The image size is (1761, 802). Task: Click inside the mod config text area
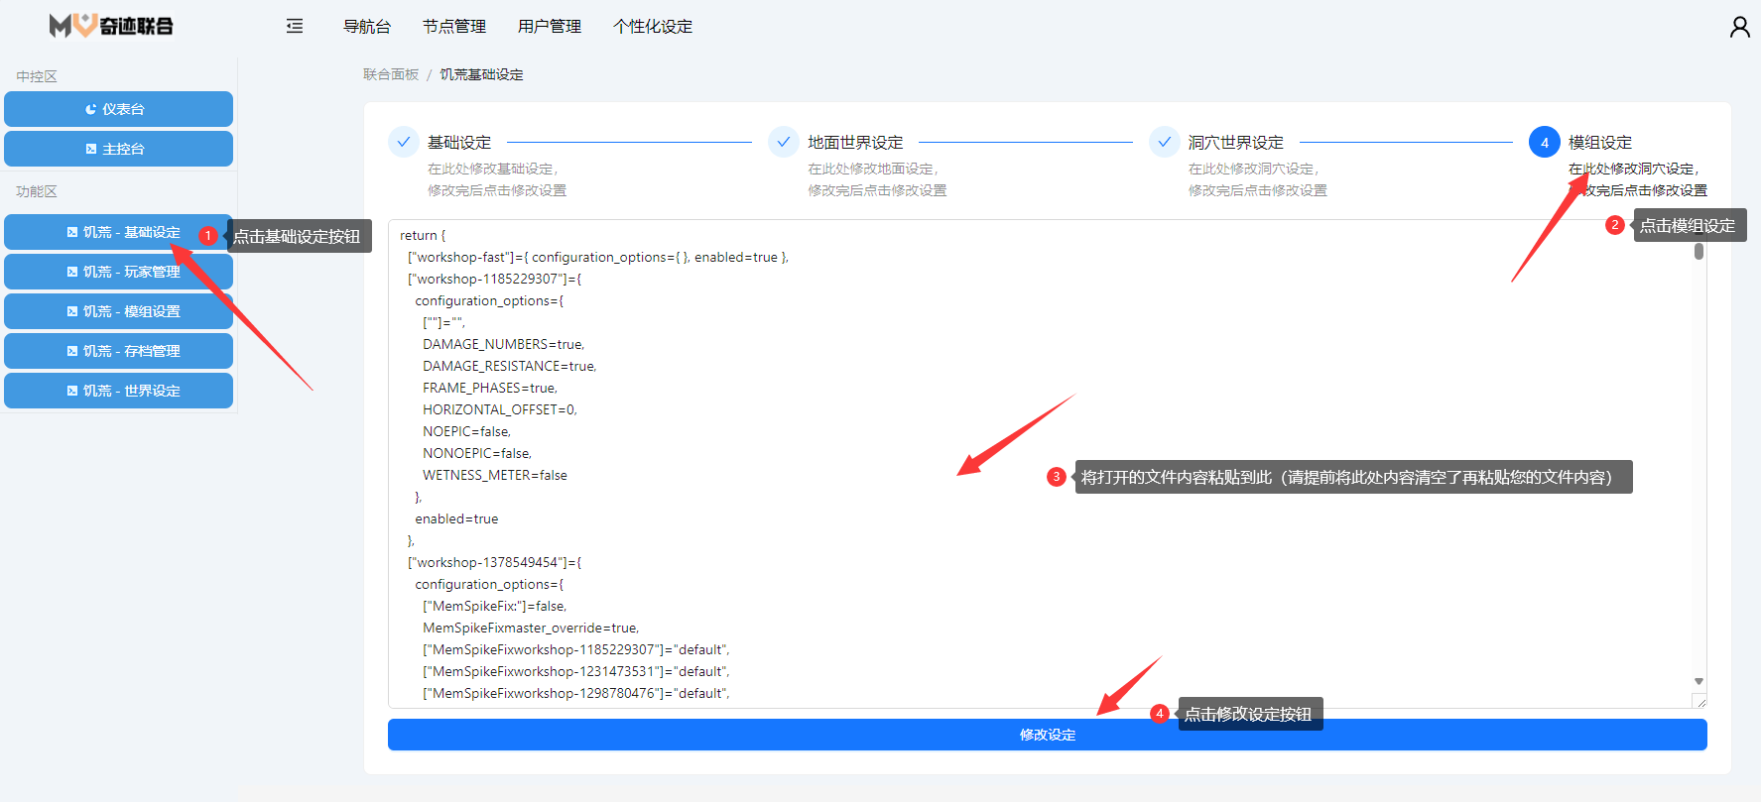click(1047, 464)
